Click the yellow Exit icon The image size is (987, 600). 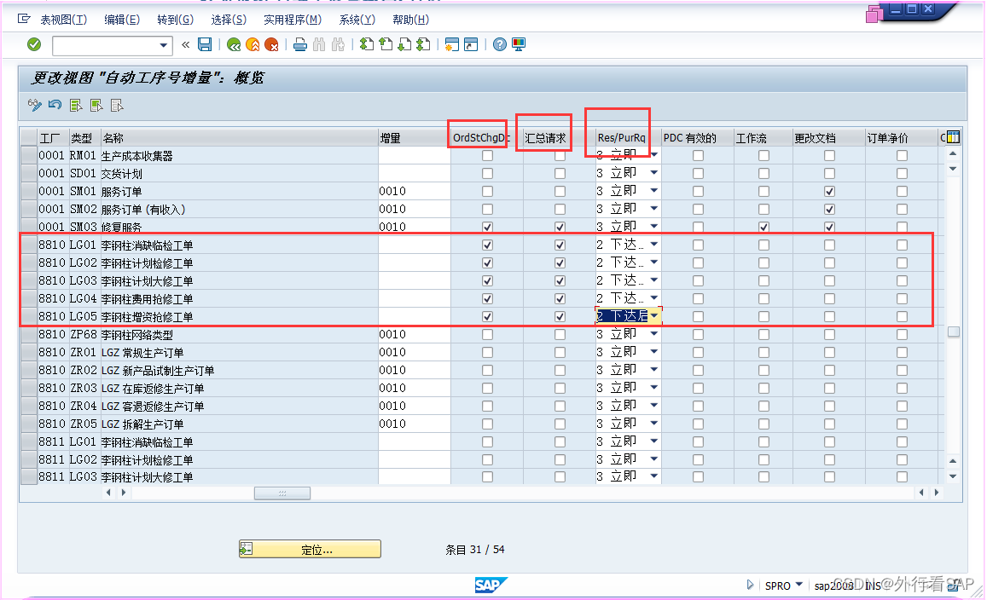pyautogui.click(x=253, y=44)
